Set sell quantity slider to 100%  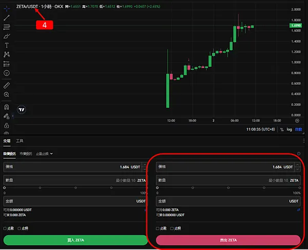click(300, 188)
